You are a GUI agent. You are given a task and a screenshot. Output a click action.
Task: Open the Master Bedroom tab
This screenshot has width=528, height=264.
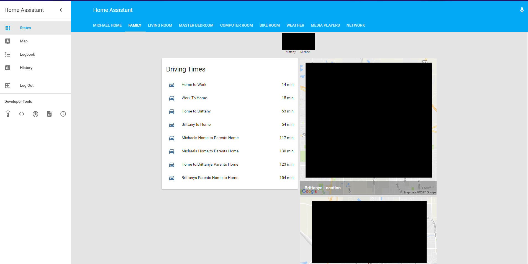[196, 25]
